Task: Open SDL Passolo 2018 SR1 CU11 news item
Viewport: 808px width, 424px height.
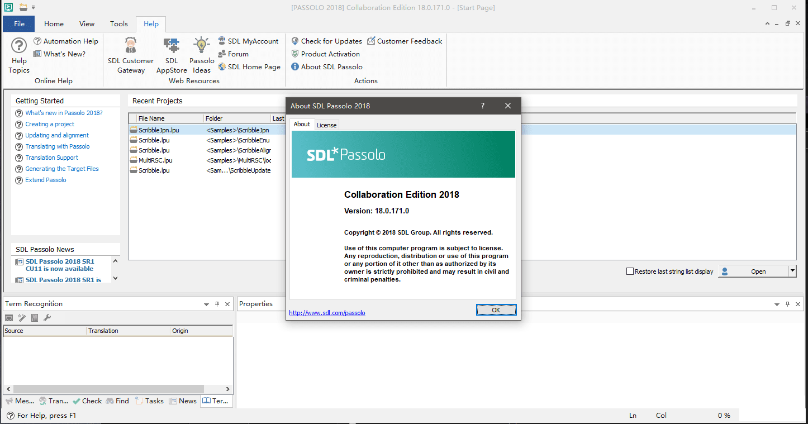Action: [x=60, y=265]
